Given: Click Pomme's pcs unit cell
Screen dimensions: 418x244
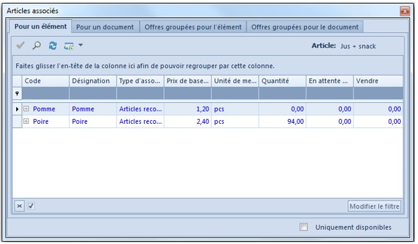Looking at the screenshot, I should pyautogui.click(x=235, y=109).
